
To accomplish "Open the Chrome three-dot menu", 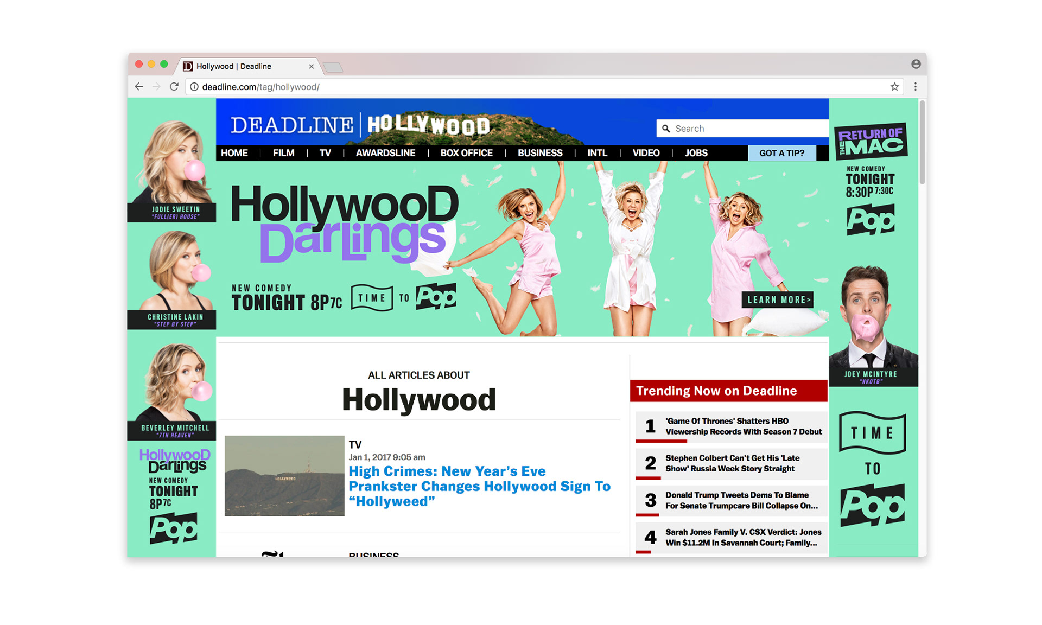I will pos(915,87).
